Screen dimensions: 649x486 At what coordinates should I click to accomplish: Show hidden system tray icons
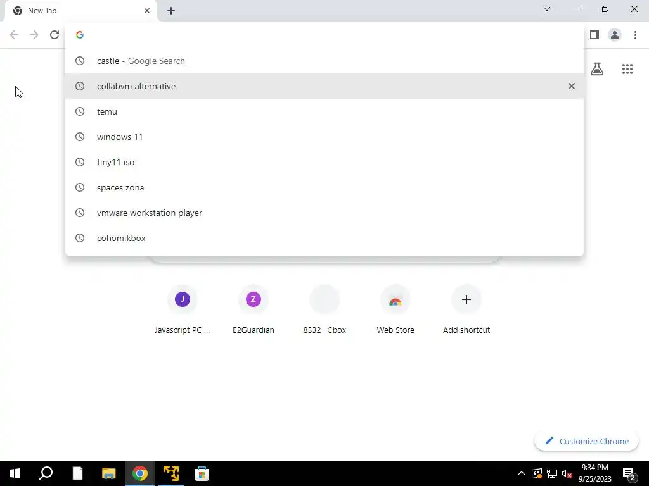522,473
